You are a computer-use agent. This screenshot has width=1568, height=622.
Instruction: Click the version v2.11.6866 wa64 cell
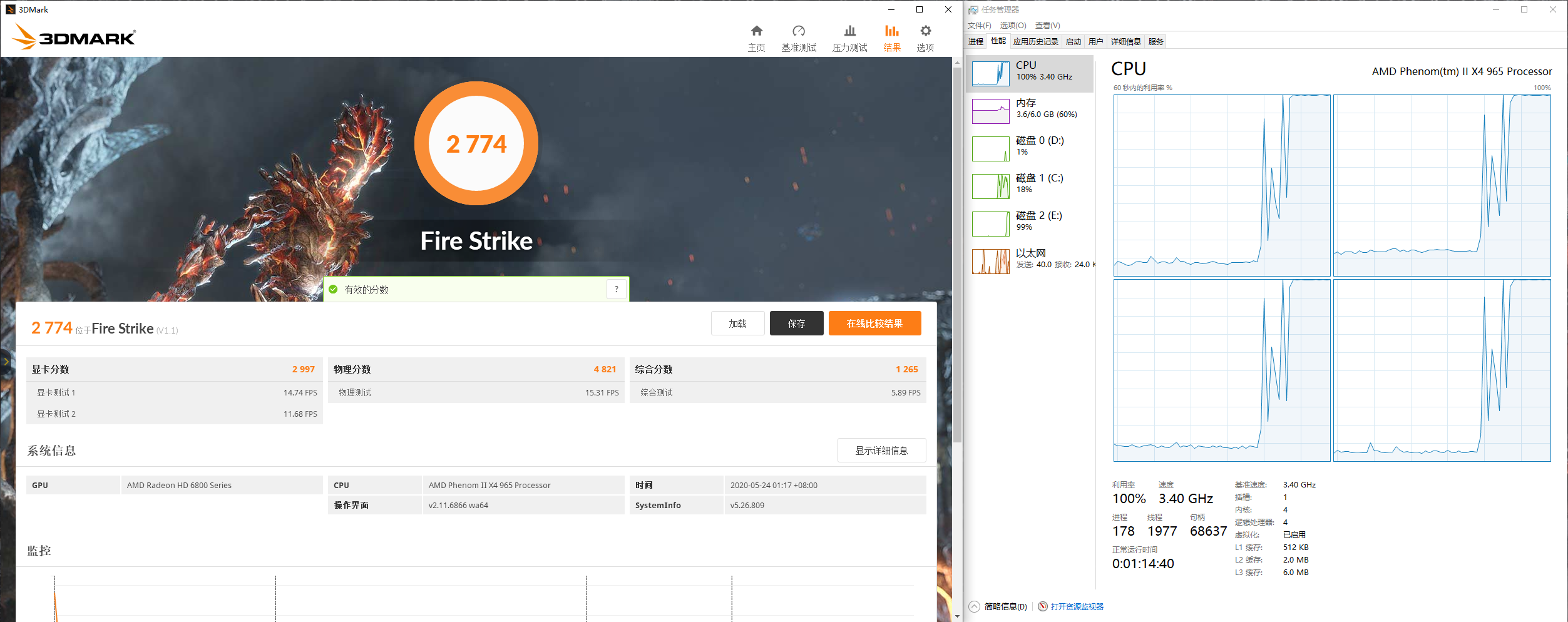pyautogui.click(x=523, y=505)
